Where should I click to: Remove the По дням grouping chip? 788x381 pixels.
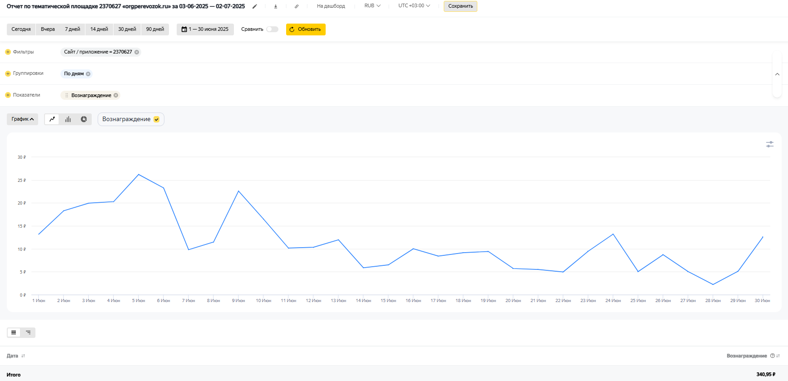click(88, 74)
